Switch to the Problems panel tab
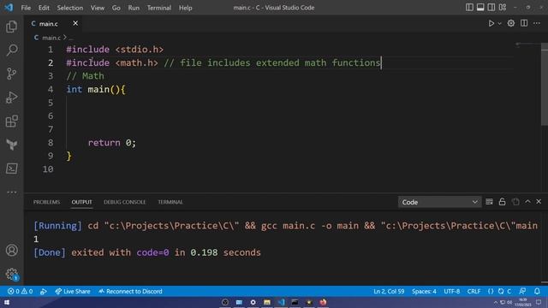548x308 pixels. pyautogui.click(x=46, y=202)
